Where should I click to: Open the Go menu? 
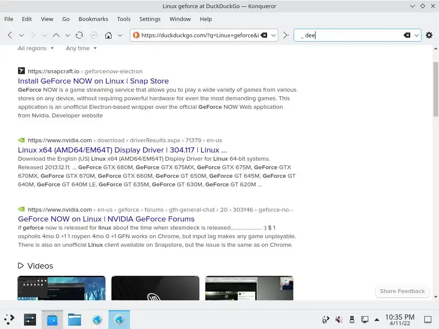(66, 19)
